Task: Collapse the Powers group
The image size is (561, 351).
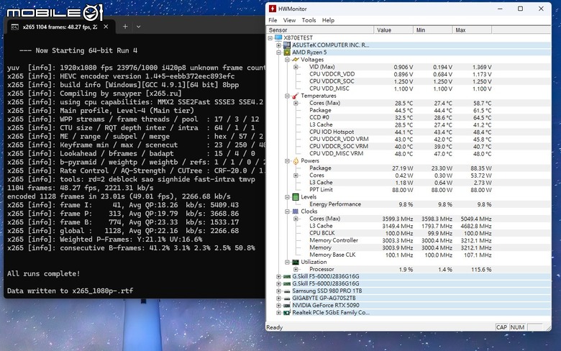Action: [287, 161]
